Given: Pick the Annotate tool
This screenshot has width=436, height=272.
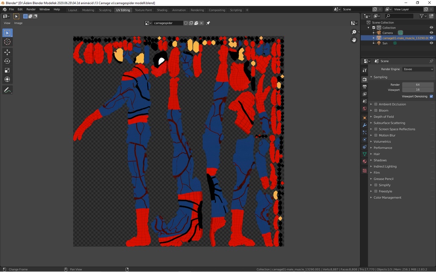Looking at the screenshot, I should pyautogui.click(x=7, y=90).
